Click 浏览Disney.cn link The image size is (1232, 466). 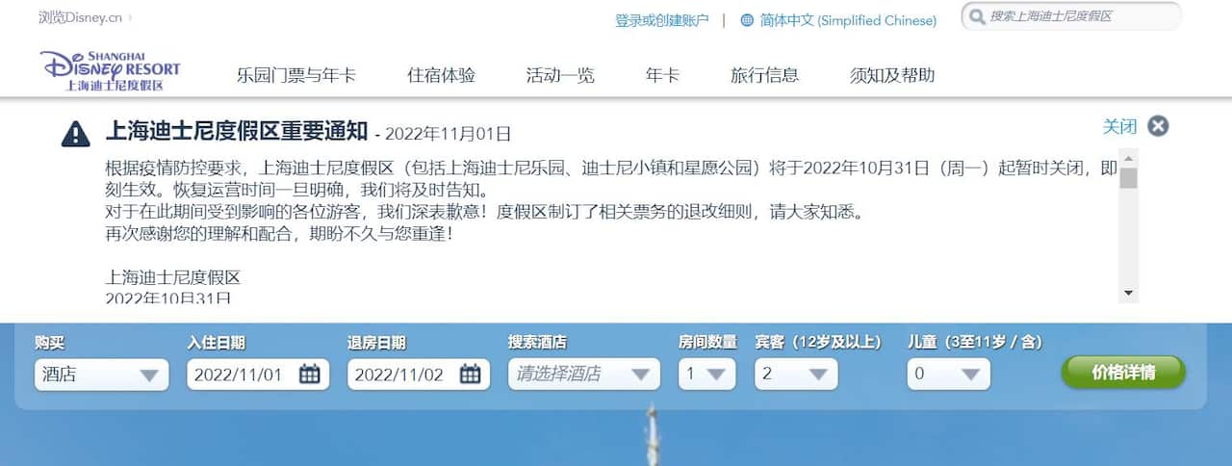tap(80, 17)
